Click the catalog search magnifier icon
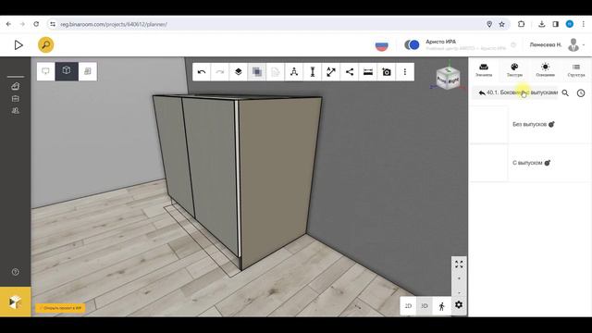 tap(565, 92)
